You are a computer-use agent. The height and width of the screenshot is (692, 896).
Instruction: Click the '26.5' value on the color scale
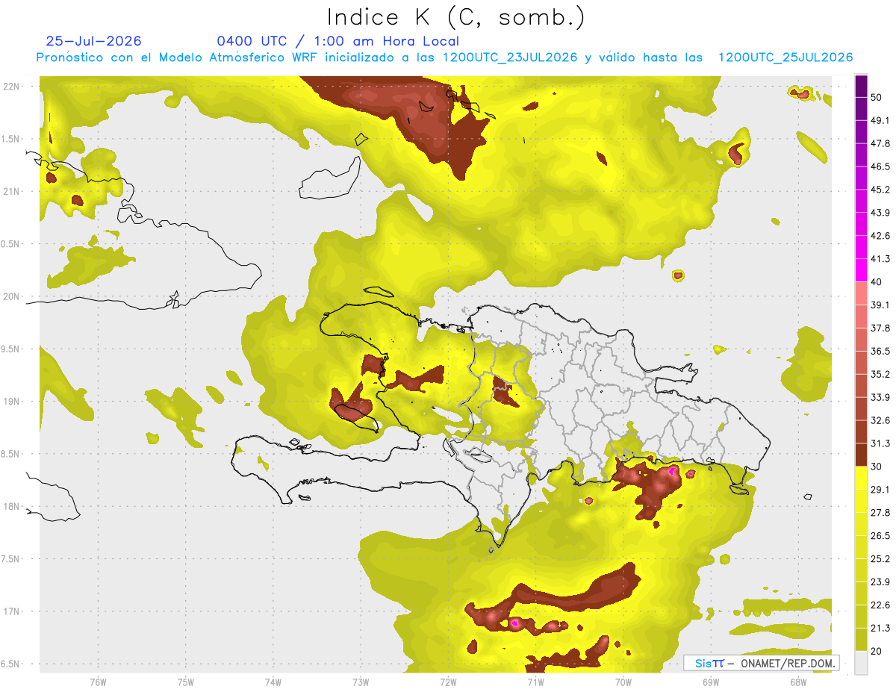881,536
